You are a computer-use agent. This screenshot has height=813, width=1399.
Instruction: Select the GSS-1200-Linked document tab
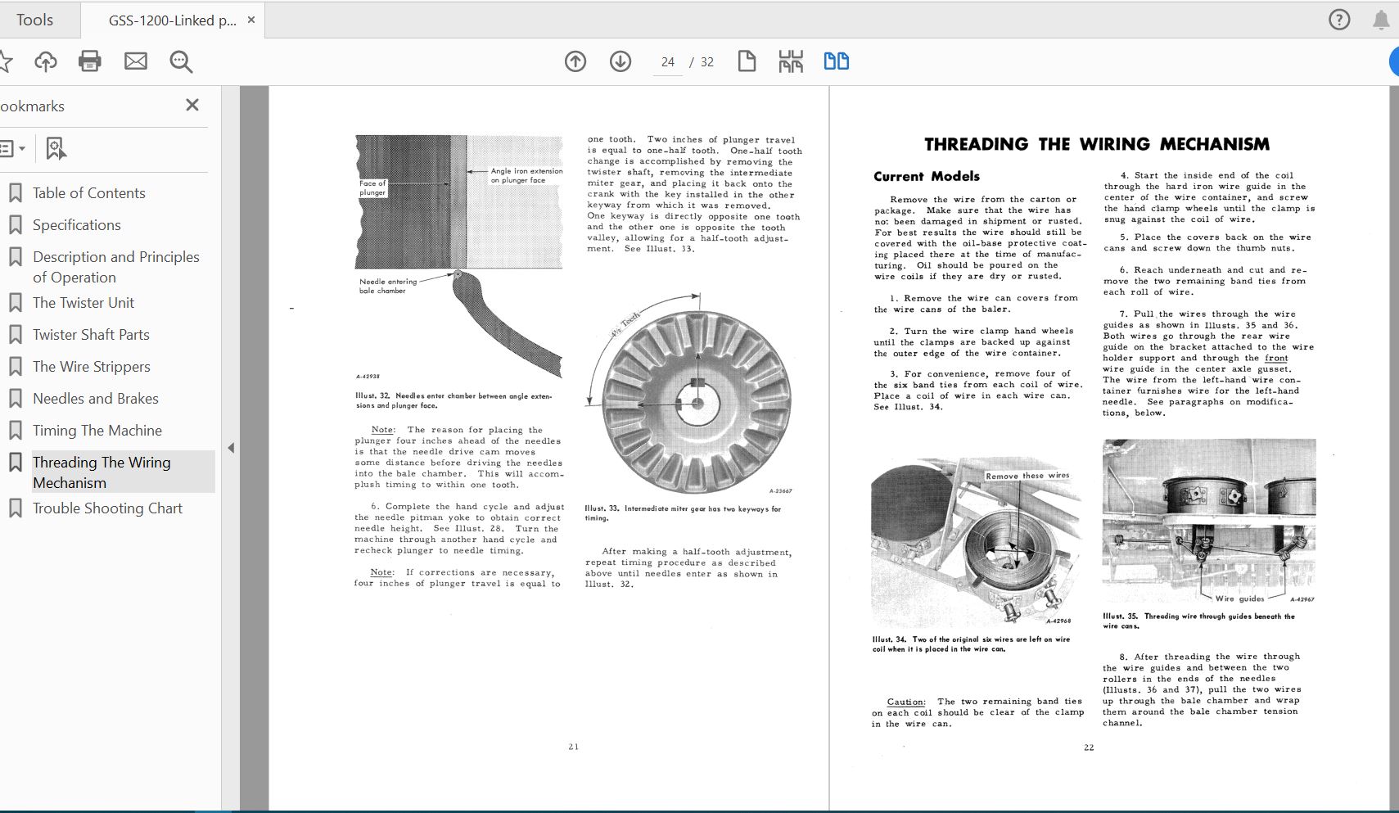point(172,20)
